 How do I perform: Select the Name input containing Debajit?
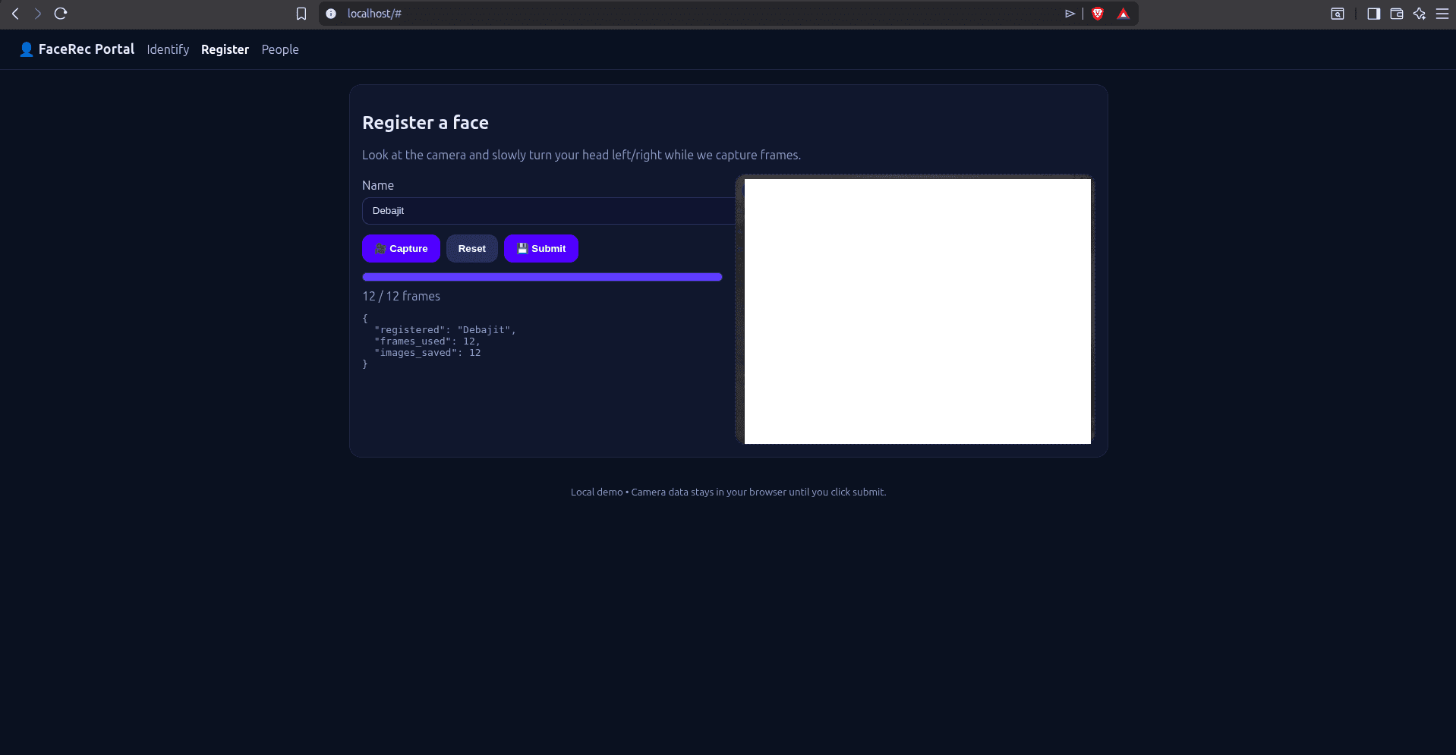547,210
